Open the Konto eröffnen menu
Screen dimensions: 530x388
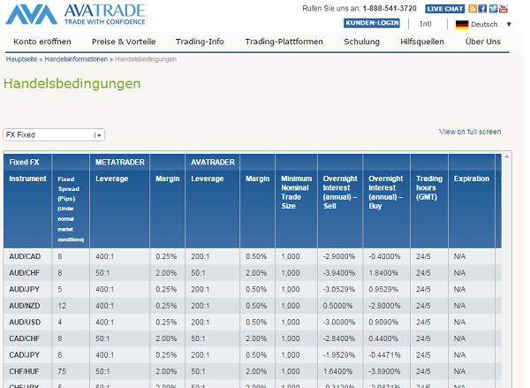click(42, 42)
